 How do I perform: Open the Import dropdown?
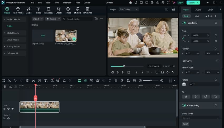point(37,19)
